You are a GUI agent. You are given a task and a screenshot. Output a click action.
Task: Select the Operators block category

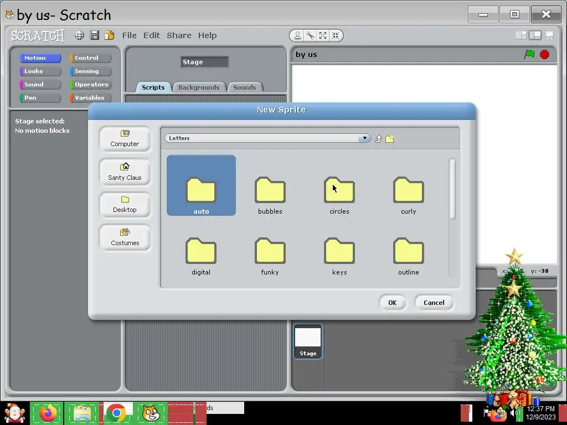pos(91,84)
